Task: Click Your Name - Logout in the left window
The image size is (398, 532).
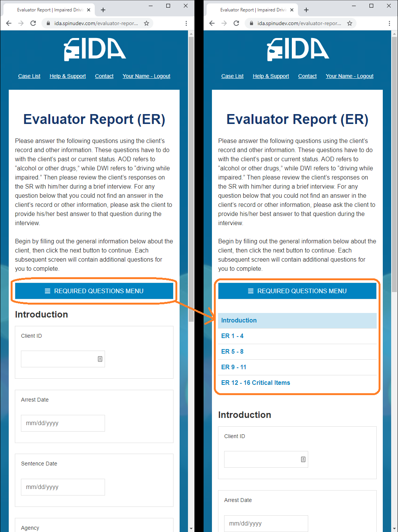Action: point(146,76)
